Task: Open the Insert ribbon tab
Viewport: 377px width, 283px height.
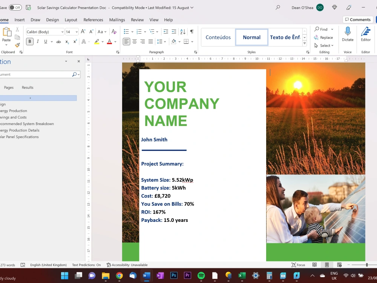Action: point(20,20)
